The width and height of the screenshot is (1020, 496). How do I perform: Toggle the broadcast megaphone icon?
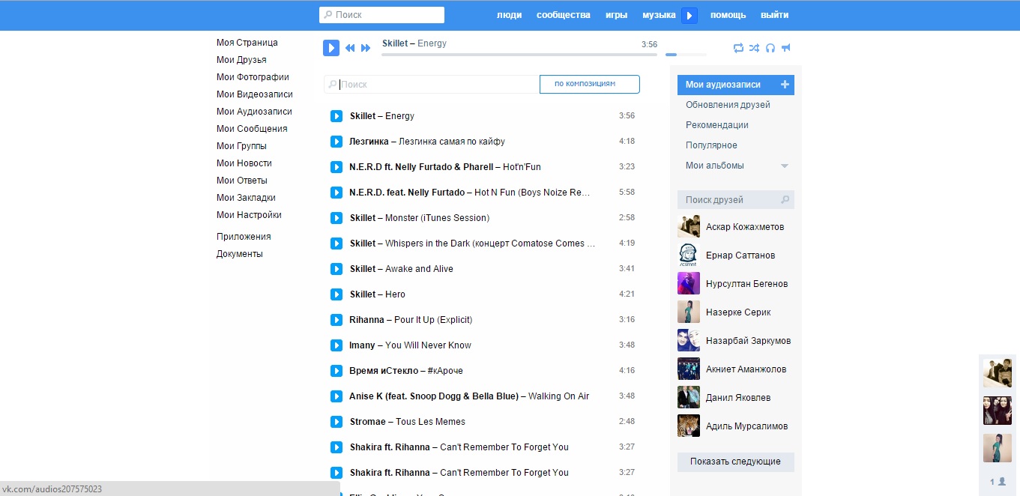786,48
